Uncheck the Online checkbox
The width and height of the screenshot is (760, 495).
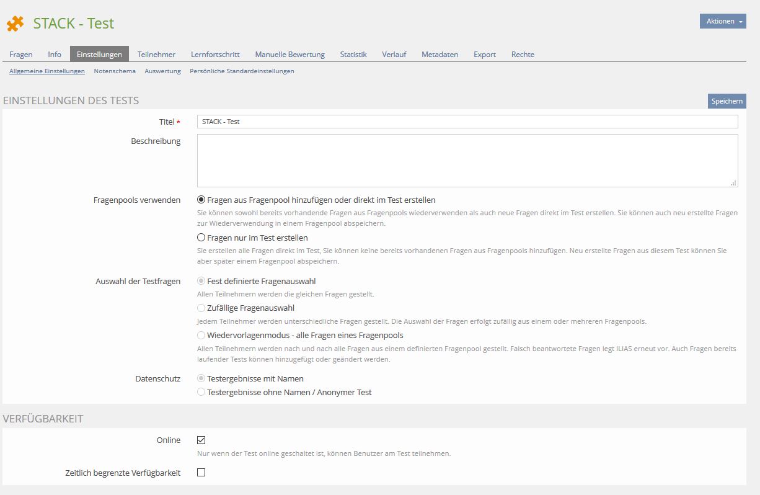click(201, 440)
